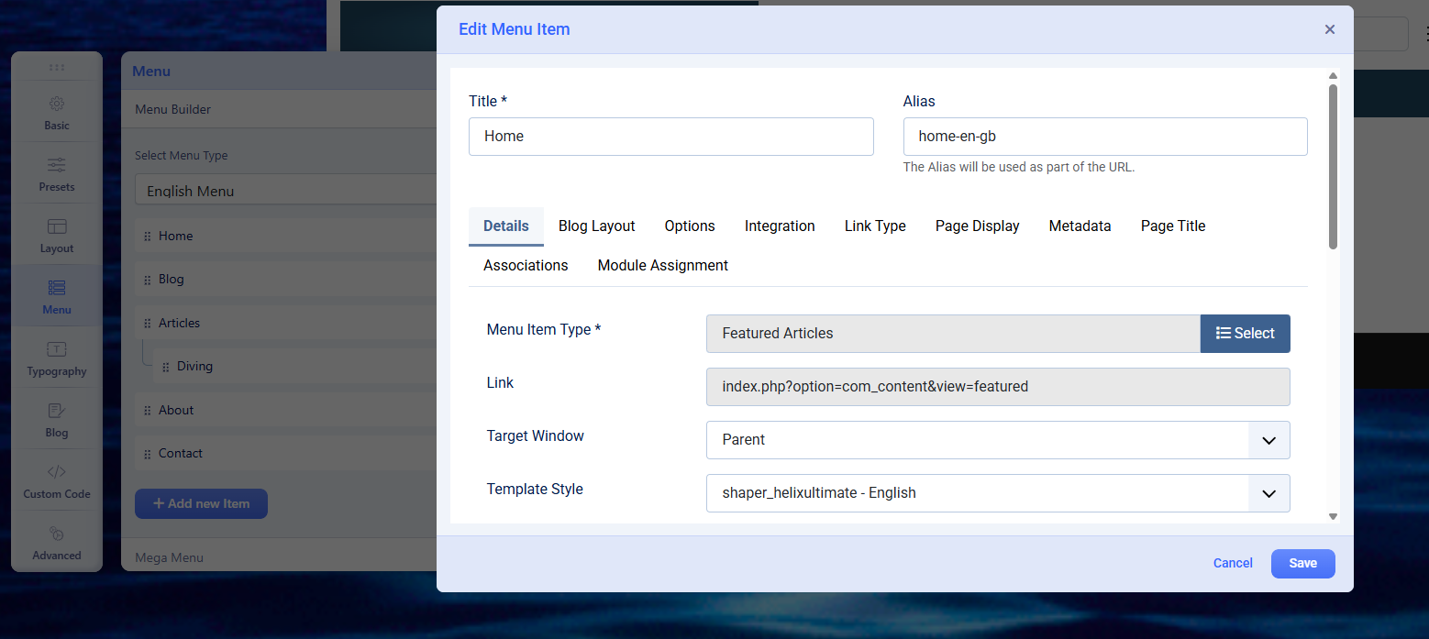Image resolution: width=1429 pixels, height=639 pixels.
Task: Open the Typography icon in sidebar
Action: (x=57, y=349)
